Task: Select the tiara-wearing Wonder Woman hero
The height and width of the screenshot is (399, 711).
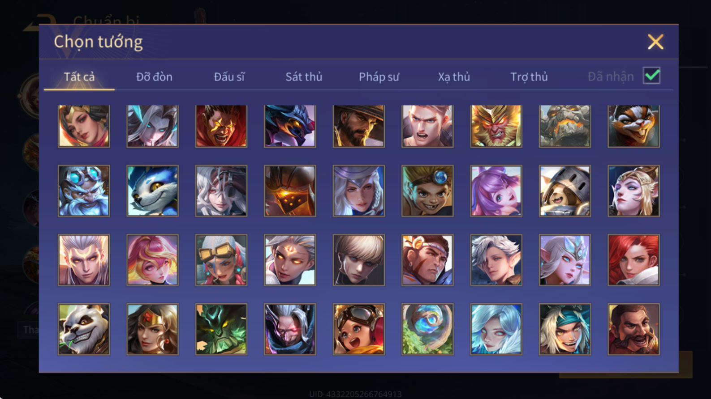Action: coord(152,329)
